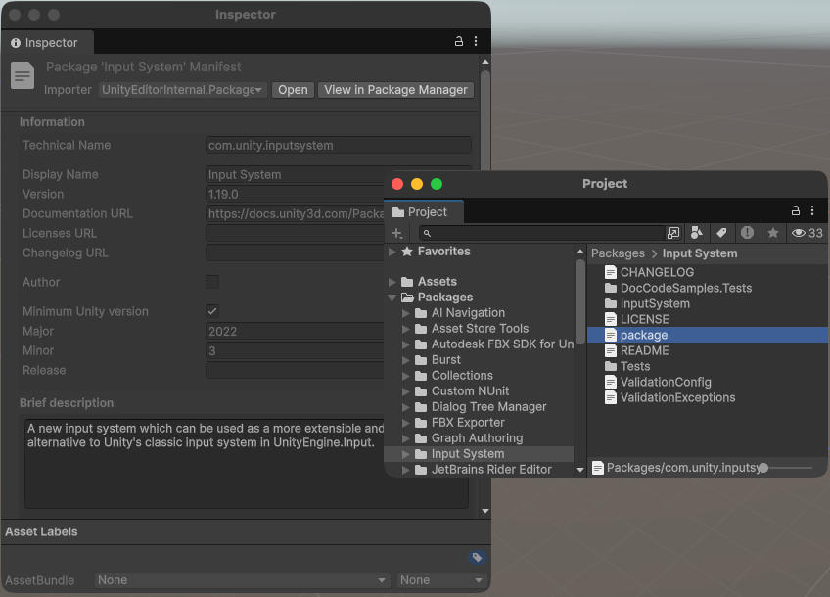Click the Inspector scroll up arrow
The height and width of the screenshot is (597, 830).
click(x=484, y=62)
